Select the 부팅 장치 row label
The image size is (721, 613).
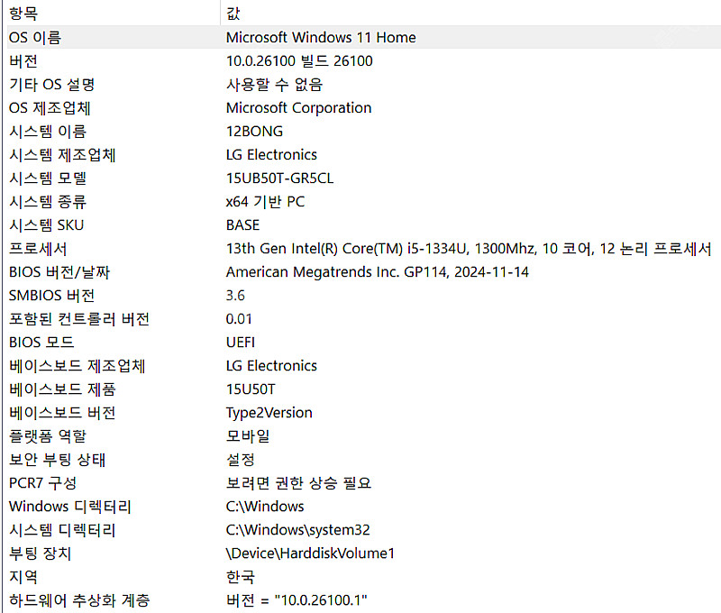point(41,554)
